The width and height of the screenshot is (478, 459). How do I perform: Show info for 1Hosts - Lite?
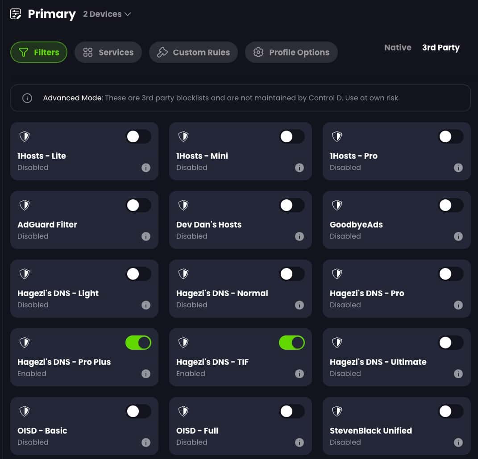click(x=145, y=168)
